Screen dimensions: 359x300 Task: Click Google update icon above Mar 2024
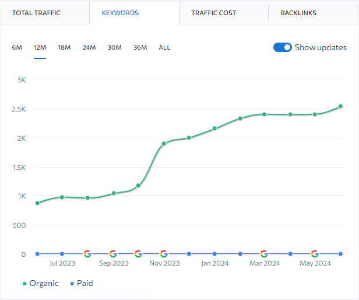[x=265, y=254]
